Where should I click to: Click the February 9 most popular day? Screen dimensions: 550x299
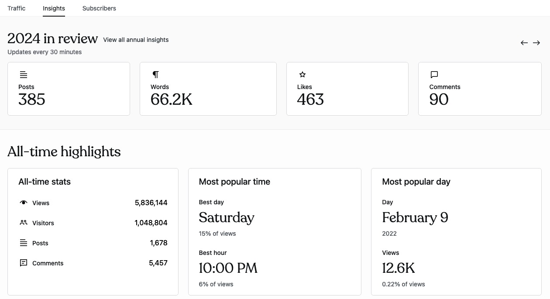pyautogui.click(x=415, y=217)
